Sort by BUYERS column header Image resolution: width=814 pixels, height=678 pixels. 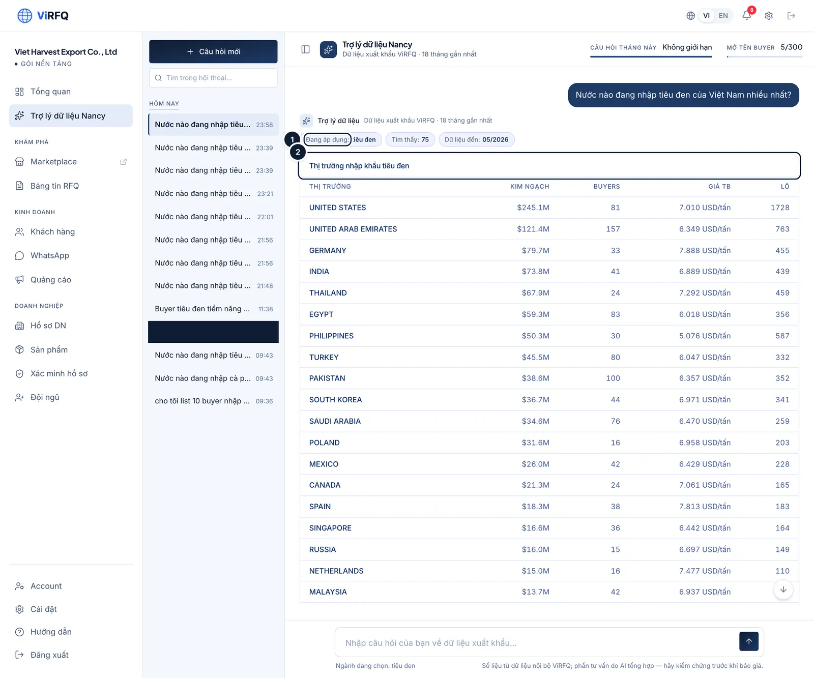click(606, 187)
